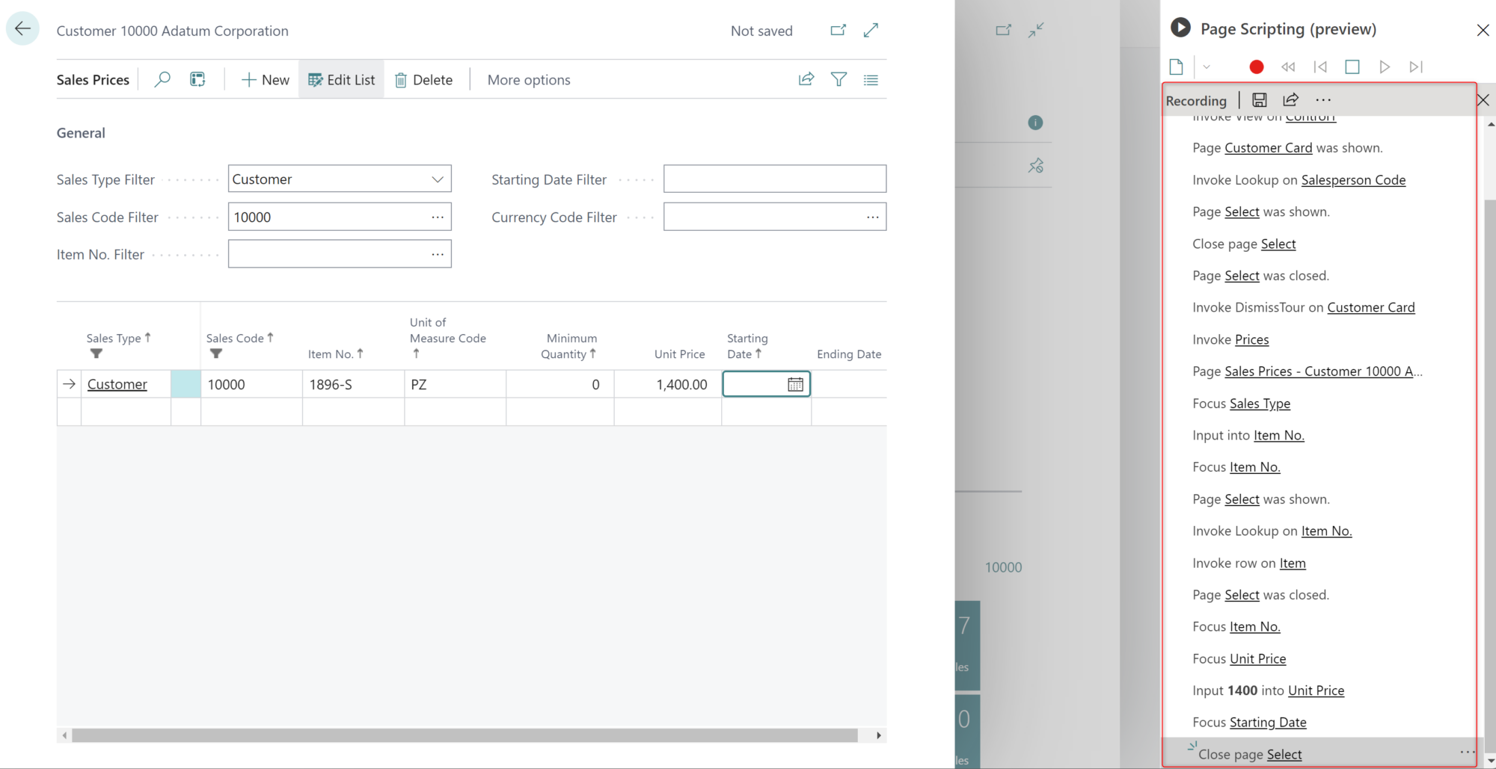
Task: Click More options in the toolbar
Action: click(x=528, y=80)
